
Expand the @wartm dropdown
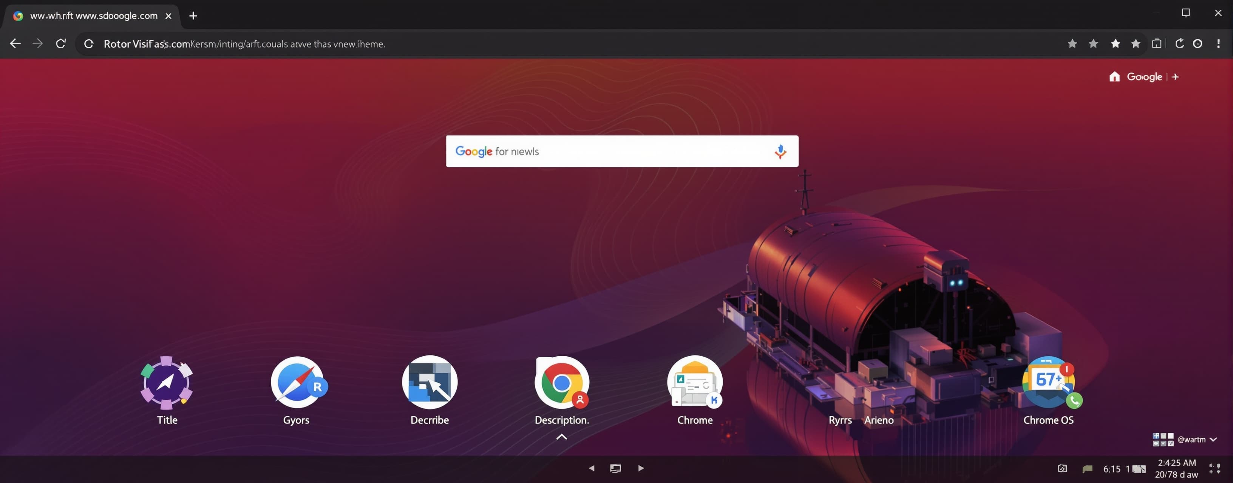tap(1213, 440)
